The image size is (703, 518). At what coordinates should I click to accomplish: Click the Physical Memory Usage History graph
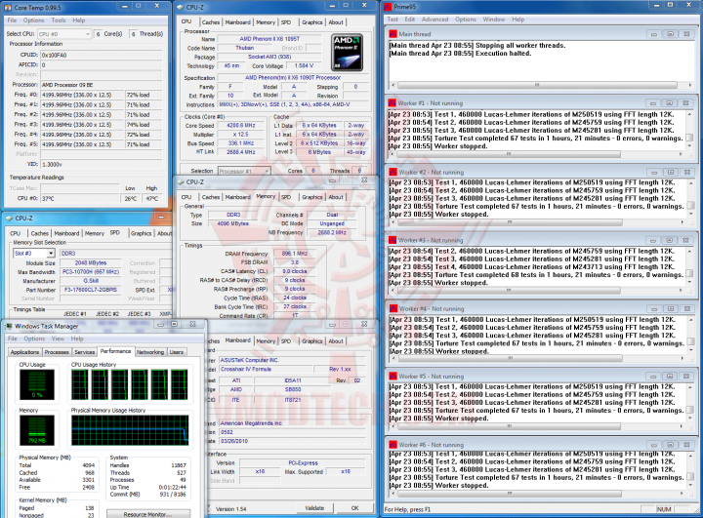coord(130,430)
